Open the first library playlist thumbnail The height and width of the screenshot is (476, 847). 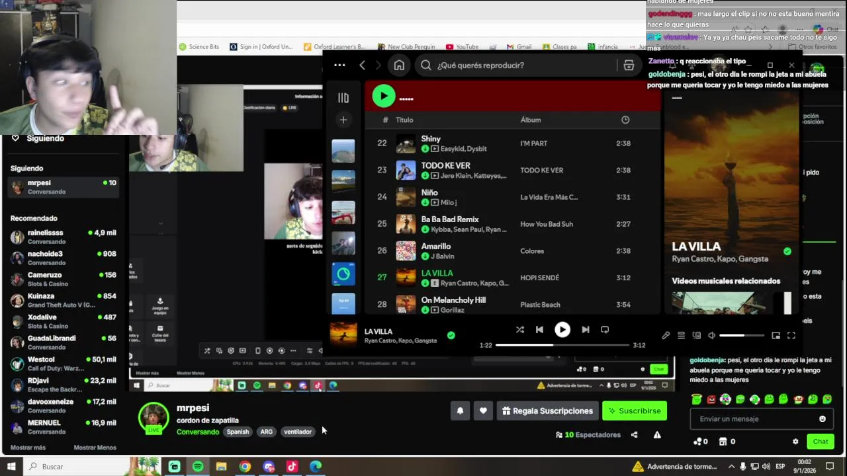coord(343,151)
